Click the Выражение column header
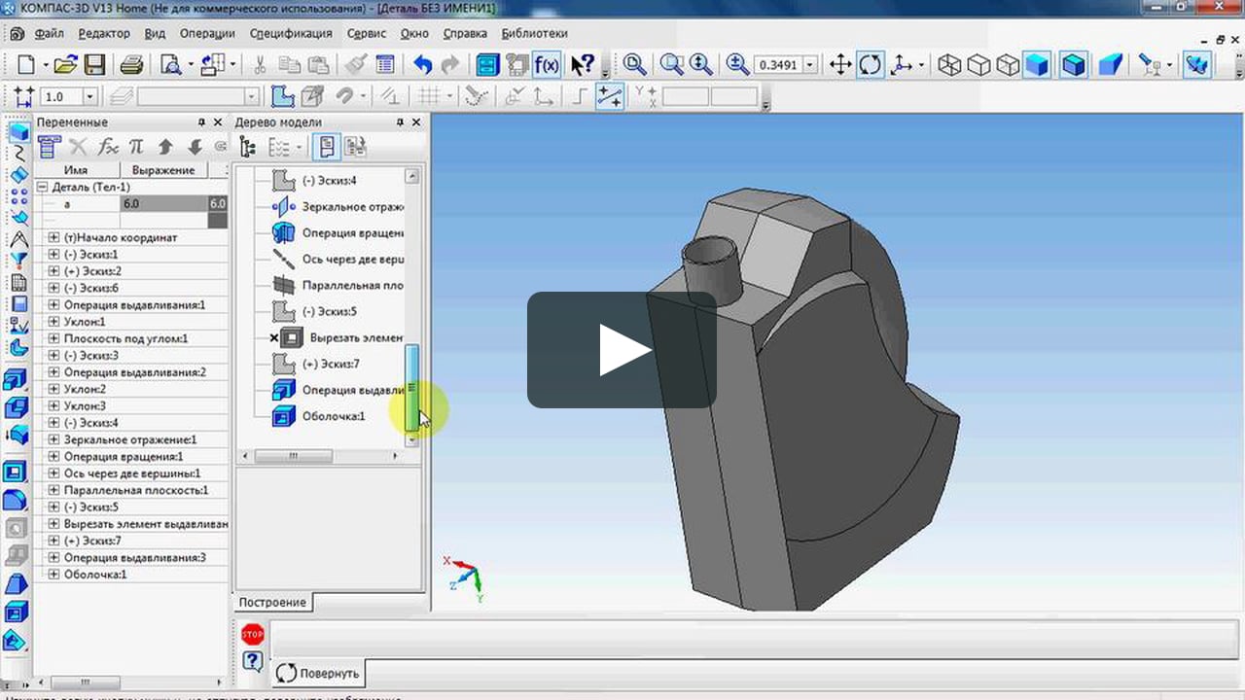Screen dimensions: 1245x700 (163, 170)
